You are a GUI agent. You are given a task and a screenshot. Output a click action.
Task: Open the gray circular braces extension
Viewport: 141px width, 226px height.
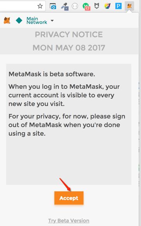click(x=75, y=6)
